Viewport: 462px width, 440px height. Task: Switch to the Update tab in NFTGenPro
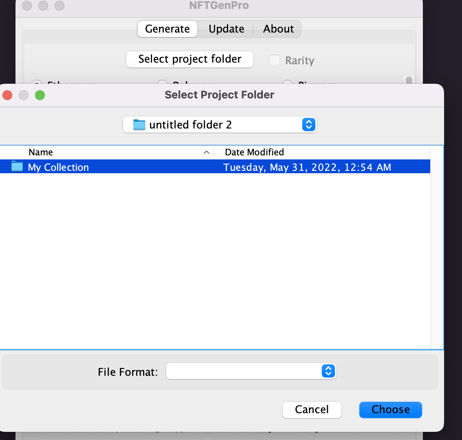[x=226, y=29]
